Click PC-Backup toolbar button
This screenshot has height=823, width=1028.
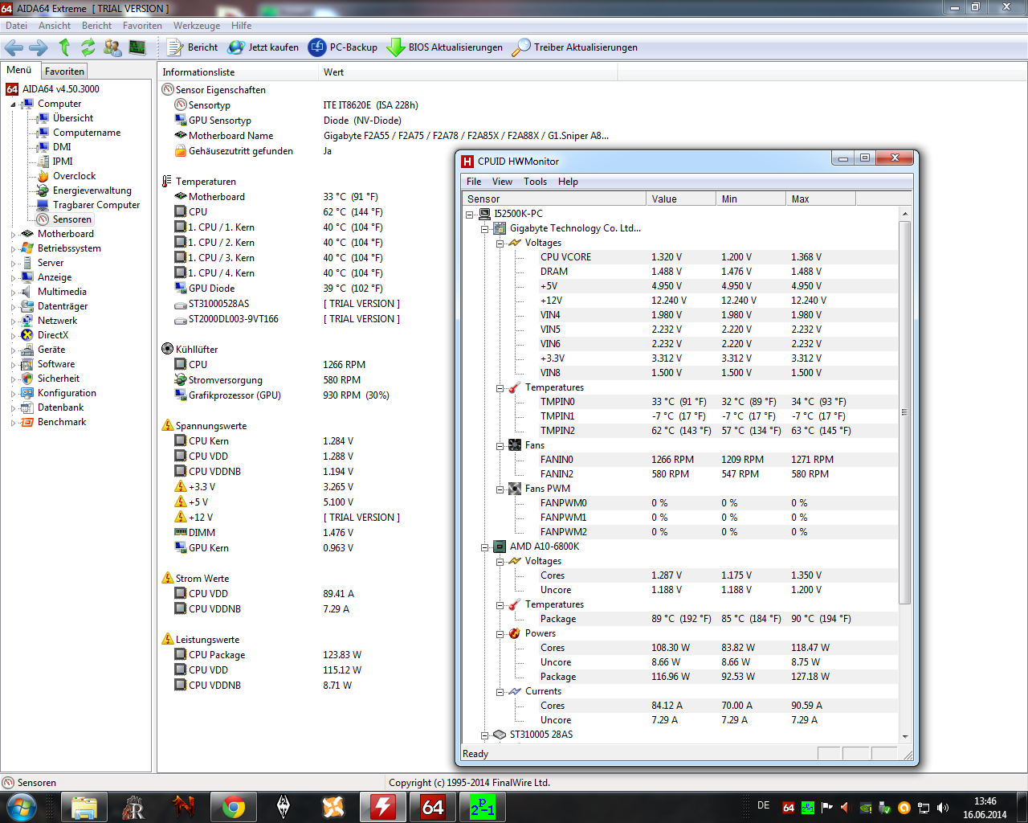(343, 47)
